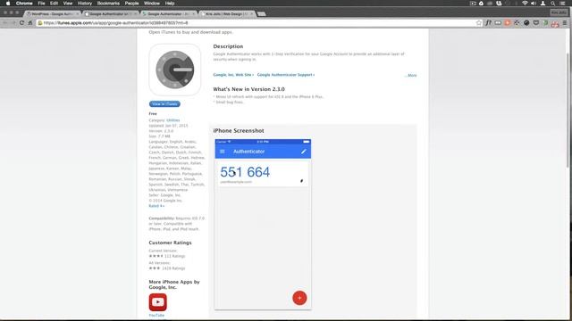Go to the browser home page
The height and width of the screenshot is (321, 572).
pos(30,23)
